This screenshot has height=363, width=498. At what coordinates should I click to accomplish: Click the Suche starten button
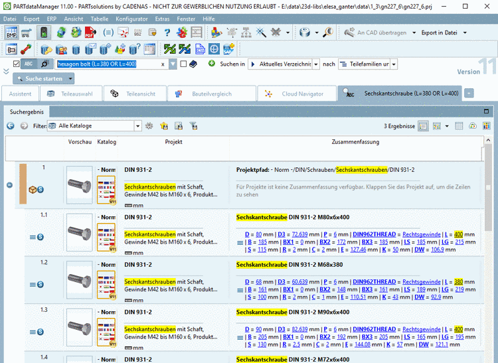40,78
